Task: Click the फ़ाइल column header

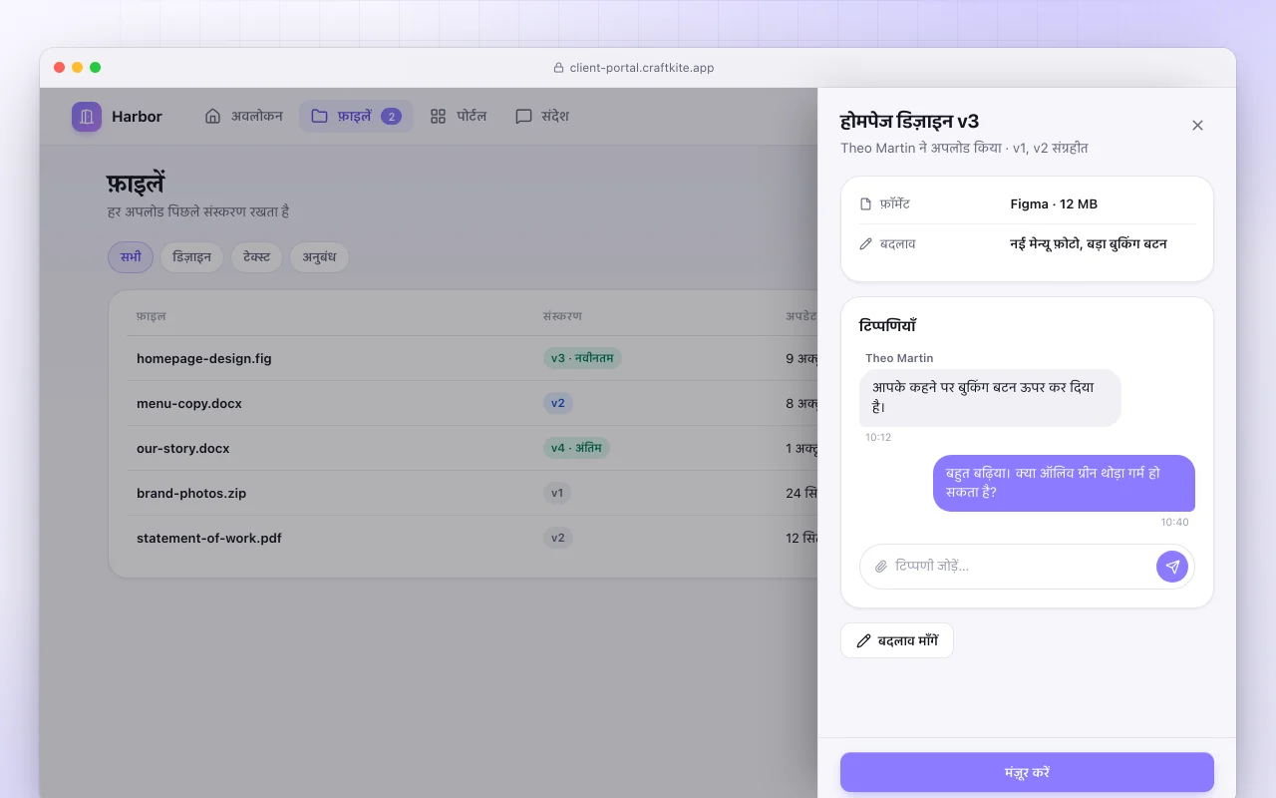Action: (152, 316)
